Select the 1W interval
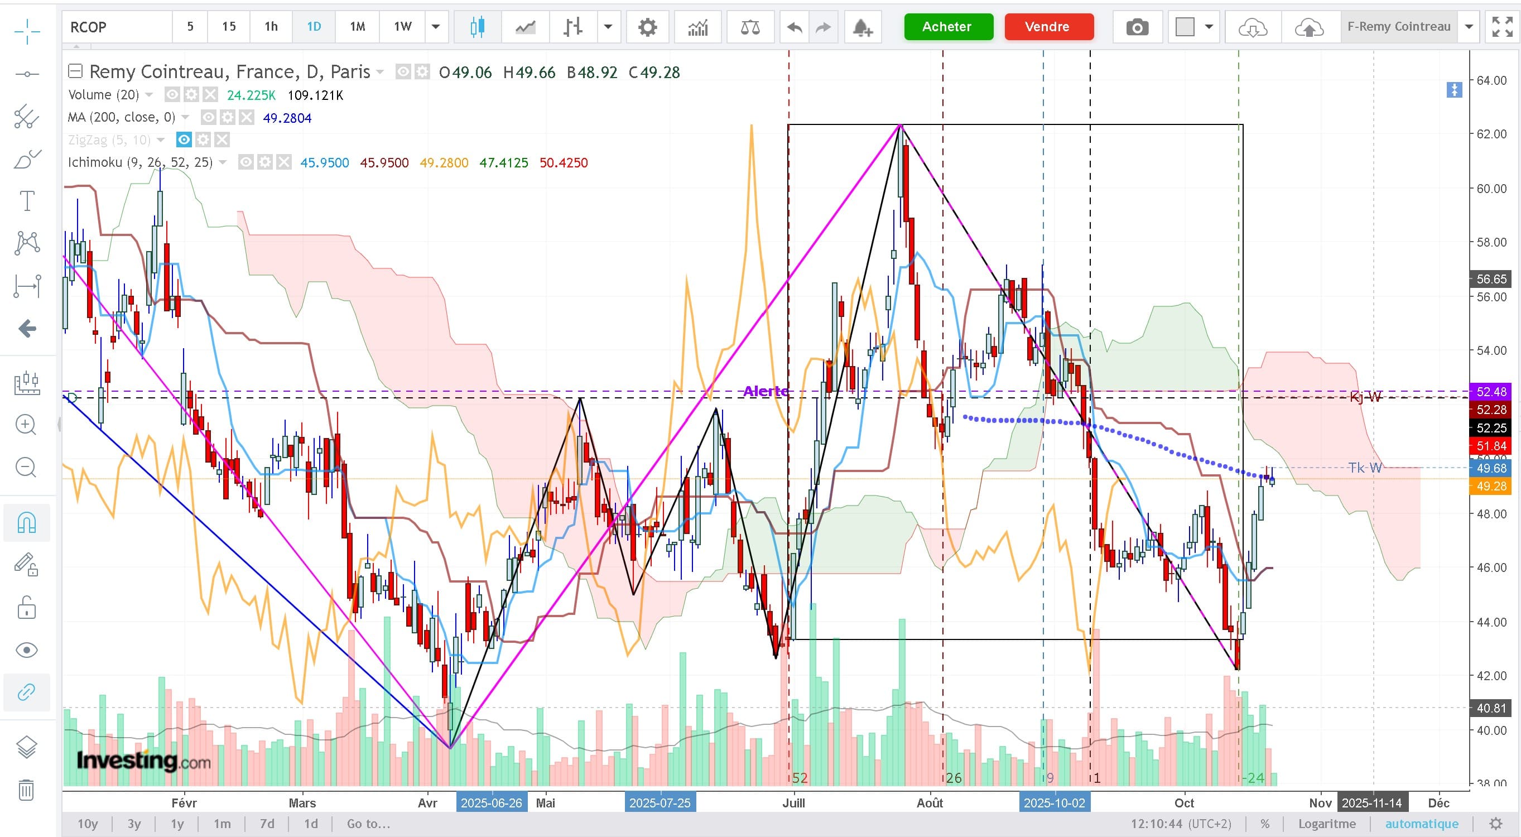 tap(403, 27)
